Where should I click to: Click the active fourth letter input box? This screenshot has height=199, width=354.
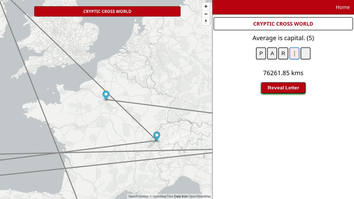[x=294, y=53]
